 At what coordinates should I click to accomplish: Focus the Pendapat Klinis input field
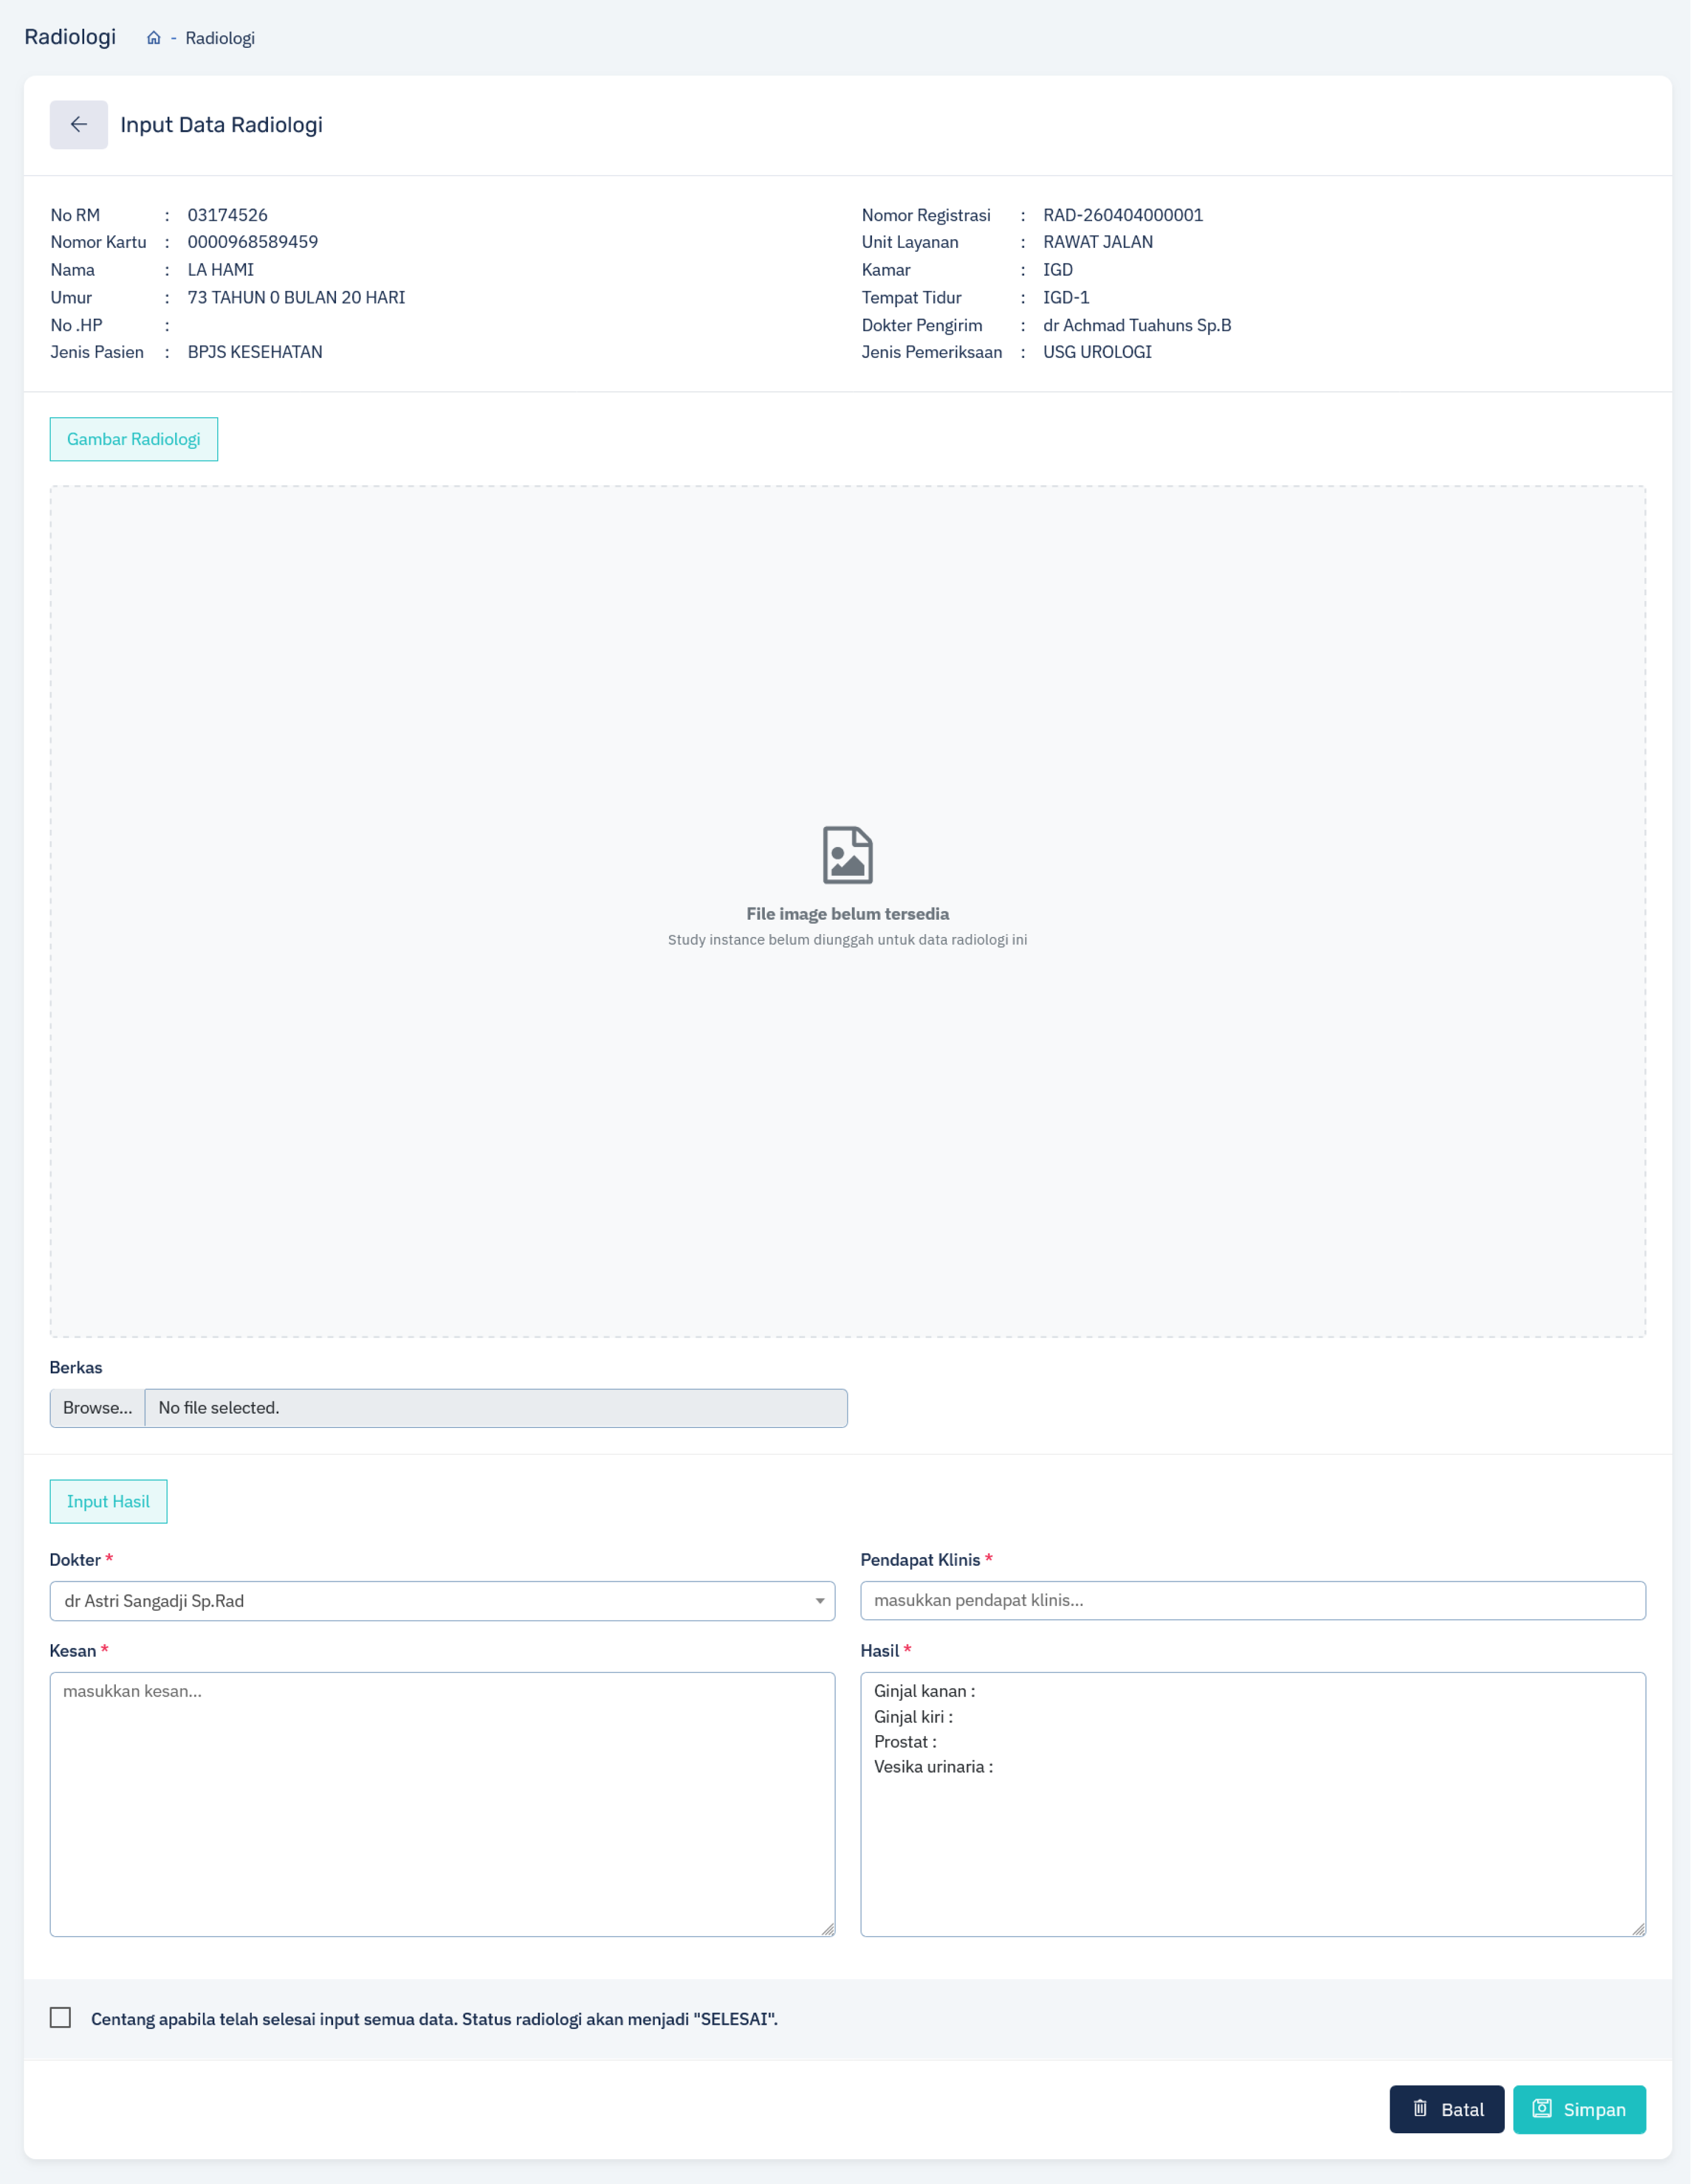coord(1253,1600)
